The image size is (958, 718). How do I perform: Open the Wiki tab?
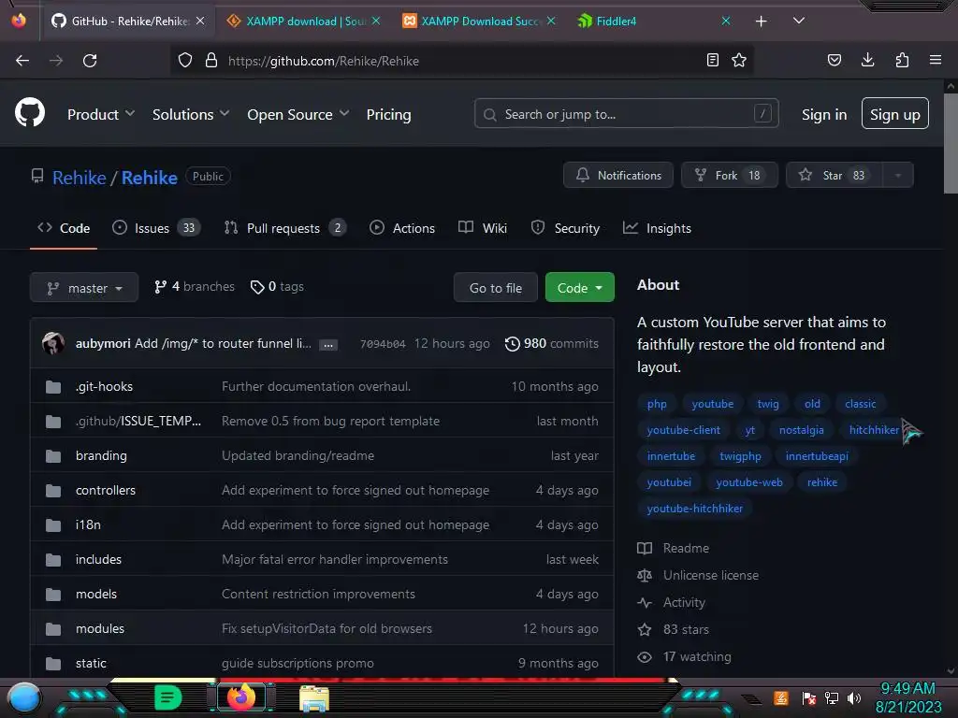[482, 228]
